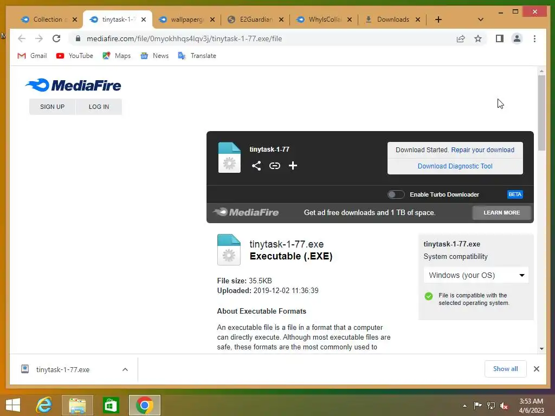Click Repair your download link

[x=482, y=150]
